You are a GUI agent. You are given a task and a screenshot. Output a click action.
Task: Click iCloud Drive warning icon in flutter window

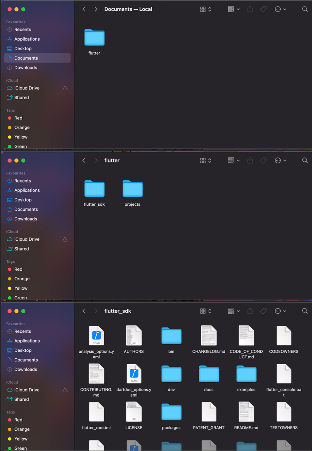click(x=65, y=239)
